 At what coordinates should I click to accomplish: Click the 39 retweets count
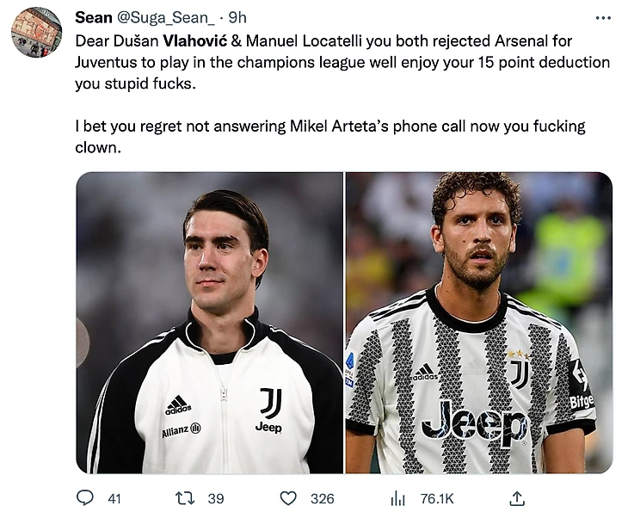[x=216, y=498]
